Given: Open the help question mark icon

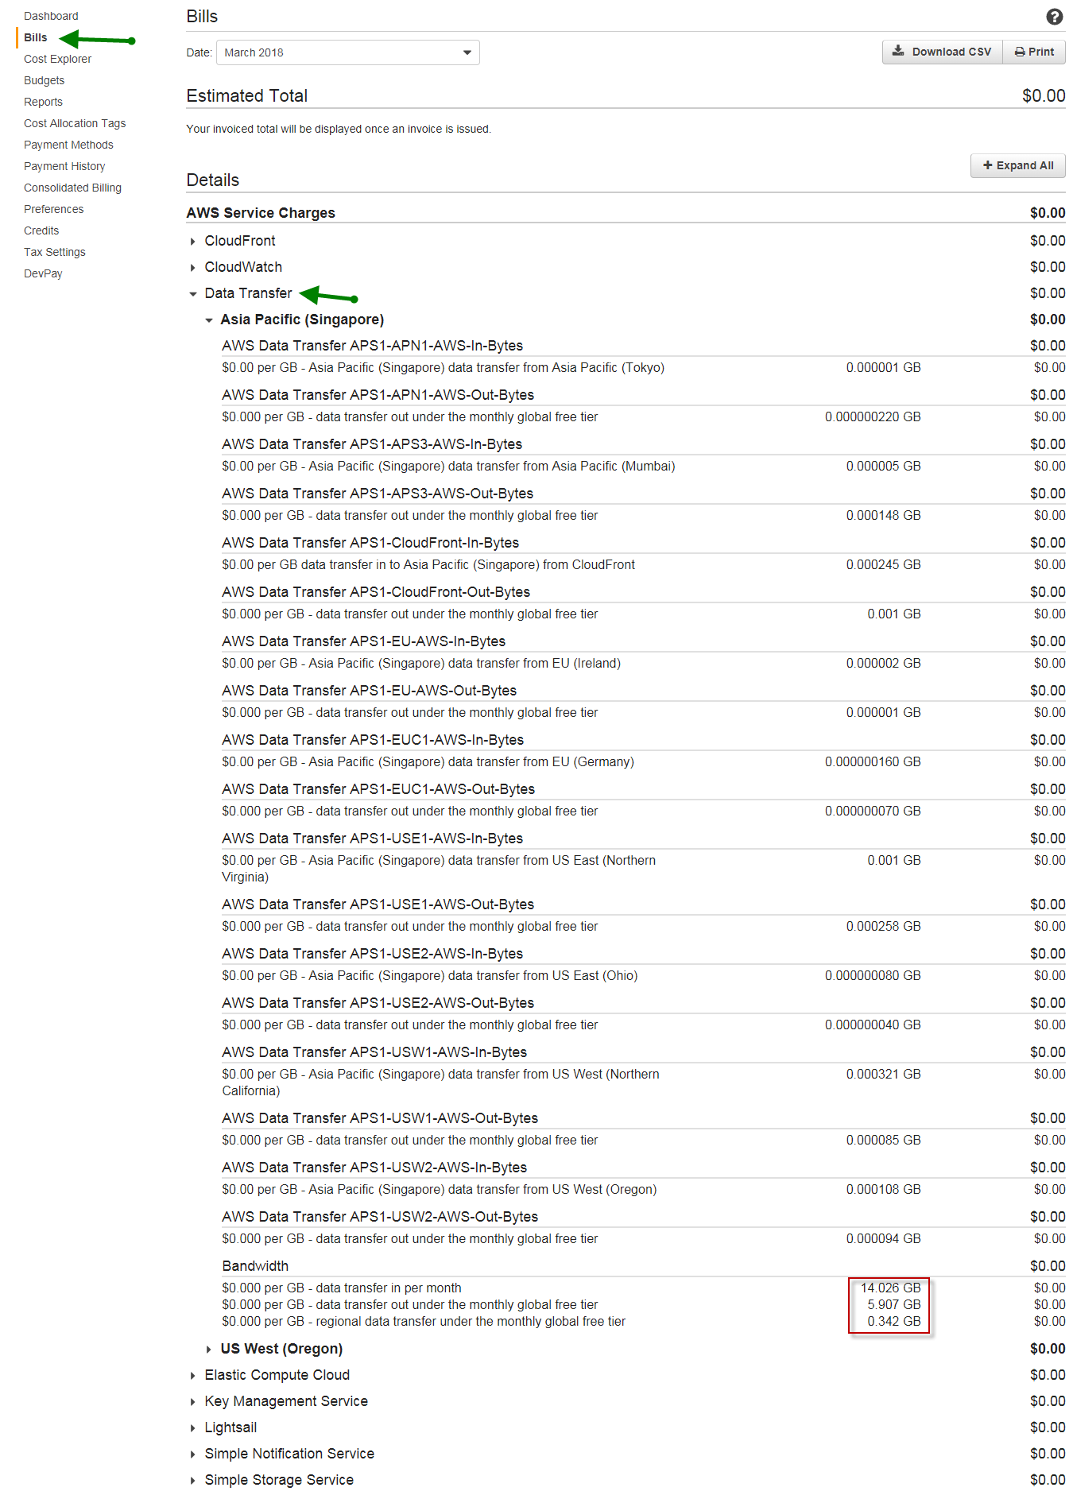Looking at the screenshot, I should [x=1054, y=17].
